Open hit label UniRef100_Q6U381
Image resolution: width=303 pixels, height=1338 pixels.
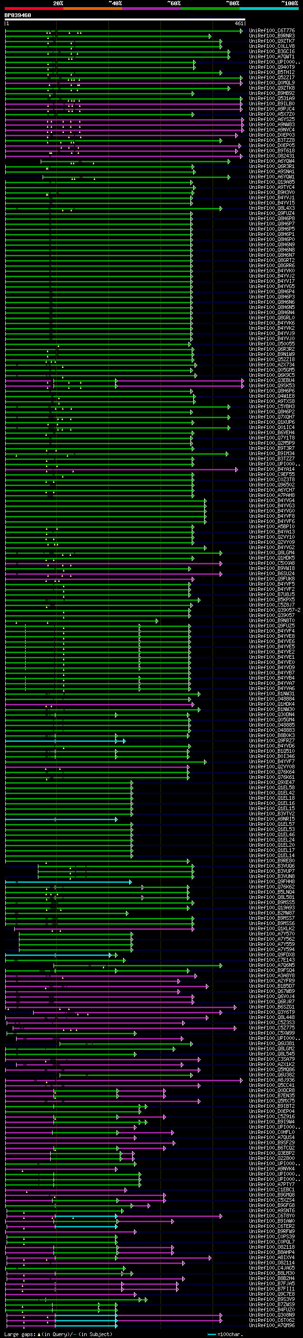pyautogui.click(x=272, y=1043)
